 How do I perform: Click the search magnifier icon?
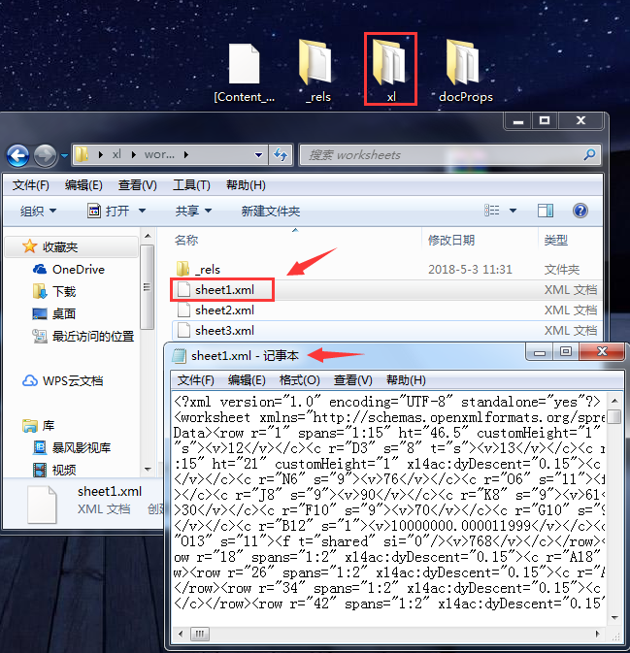pyautogui.click(x=589, y=155)
